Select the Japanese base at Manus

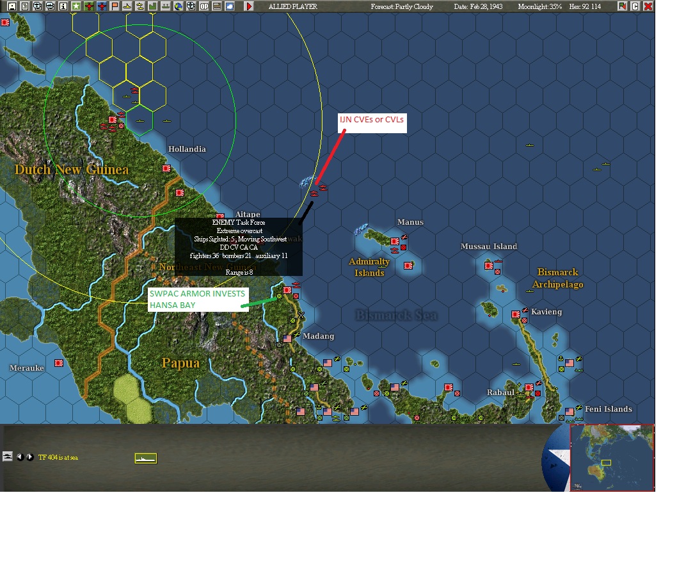(x=395, y=241)
